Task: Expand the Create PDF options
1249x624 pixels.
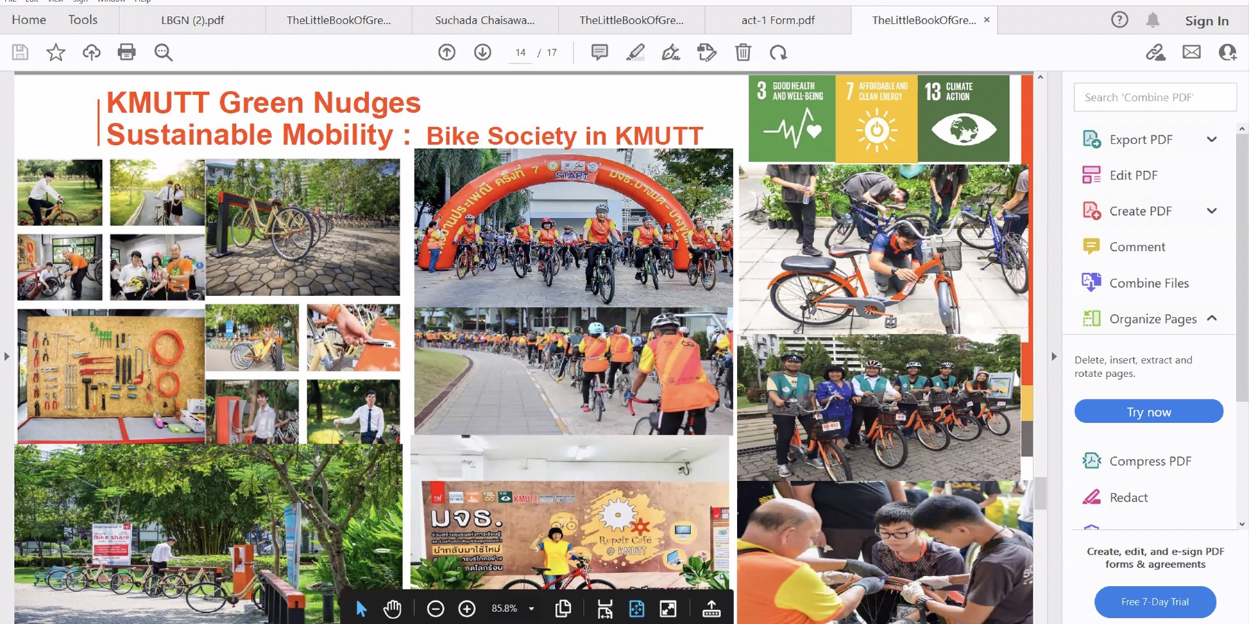Action: (1212, 211)
